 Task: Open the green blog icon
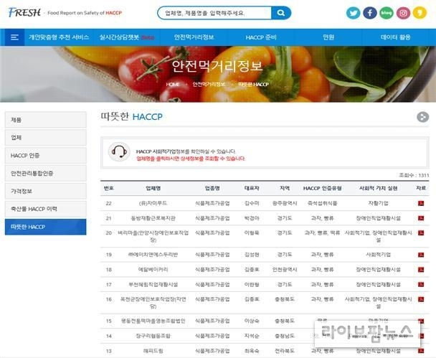click(387, 13)
